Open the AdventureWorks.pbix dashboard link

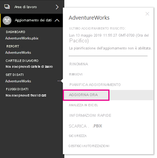[22, 38]
